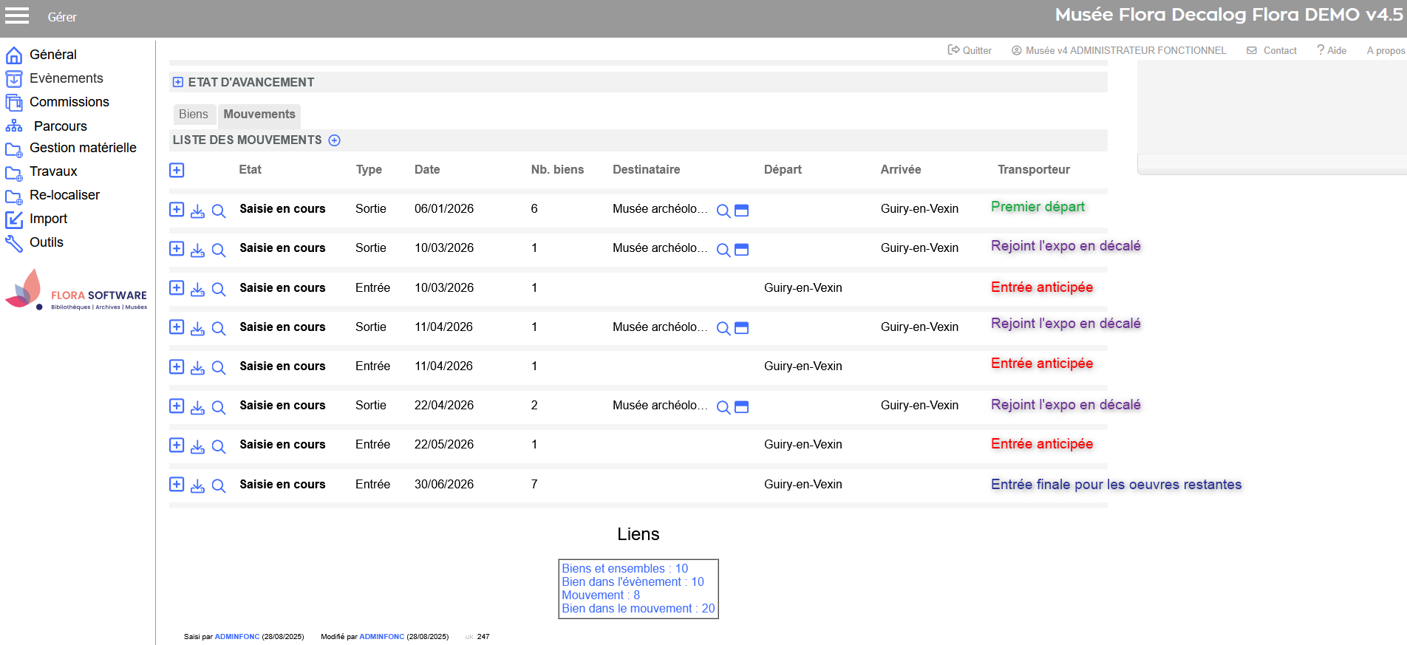This screenshot has height=645, width=1407.
Task: Sort by the Date column header
Action: tap(427, 169)
